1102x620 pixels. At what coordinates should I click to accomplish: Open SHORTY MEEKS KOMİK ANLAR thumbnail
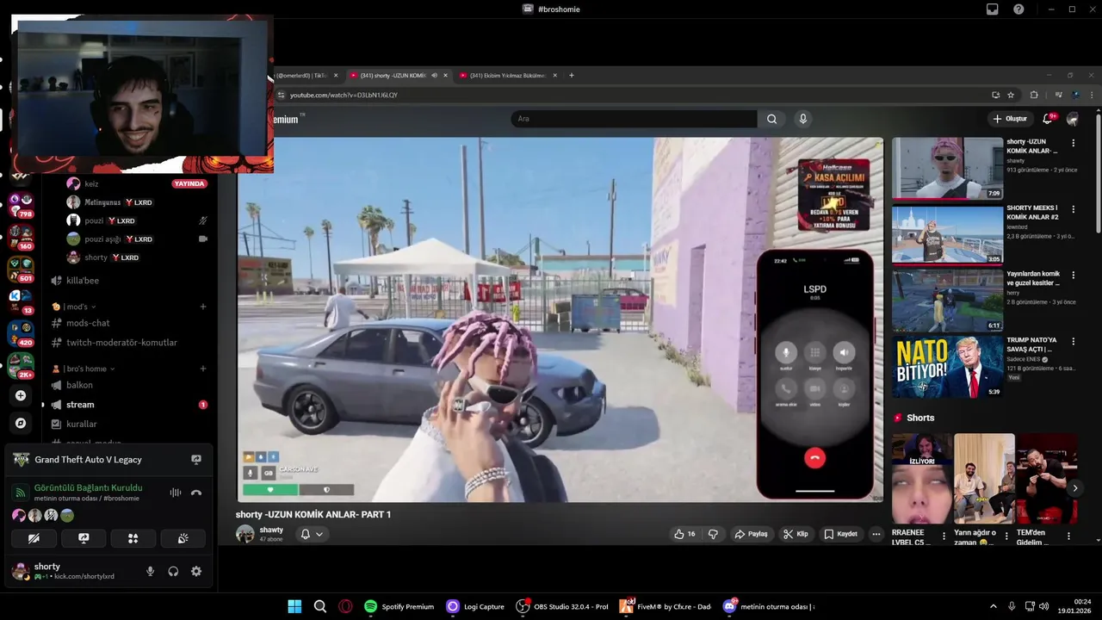click(x=947, y=234)
